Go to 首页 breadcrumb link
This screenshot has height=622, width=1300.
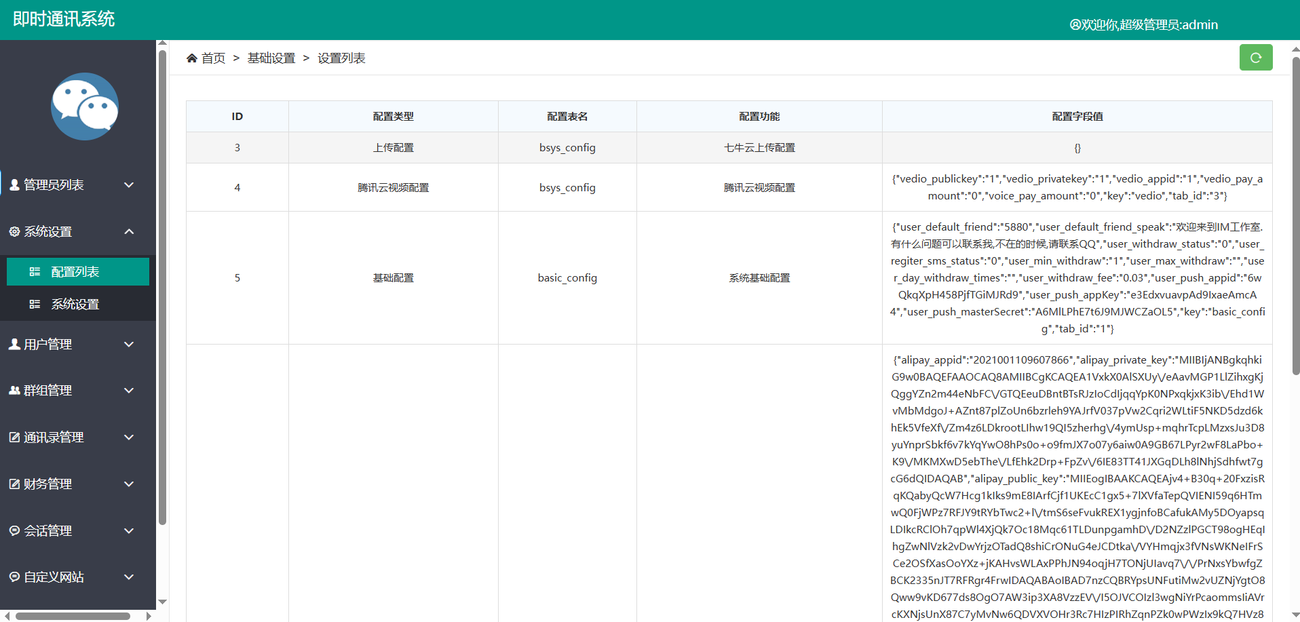tap(213, 58)
